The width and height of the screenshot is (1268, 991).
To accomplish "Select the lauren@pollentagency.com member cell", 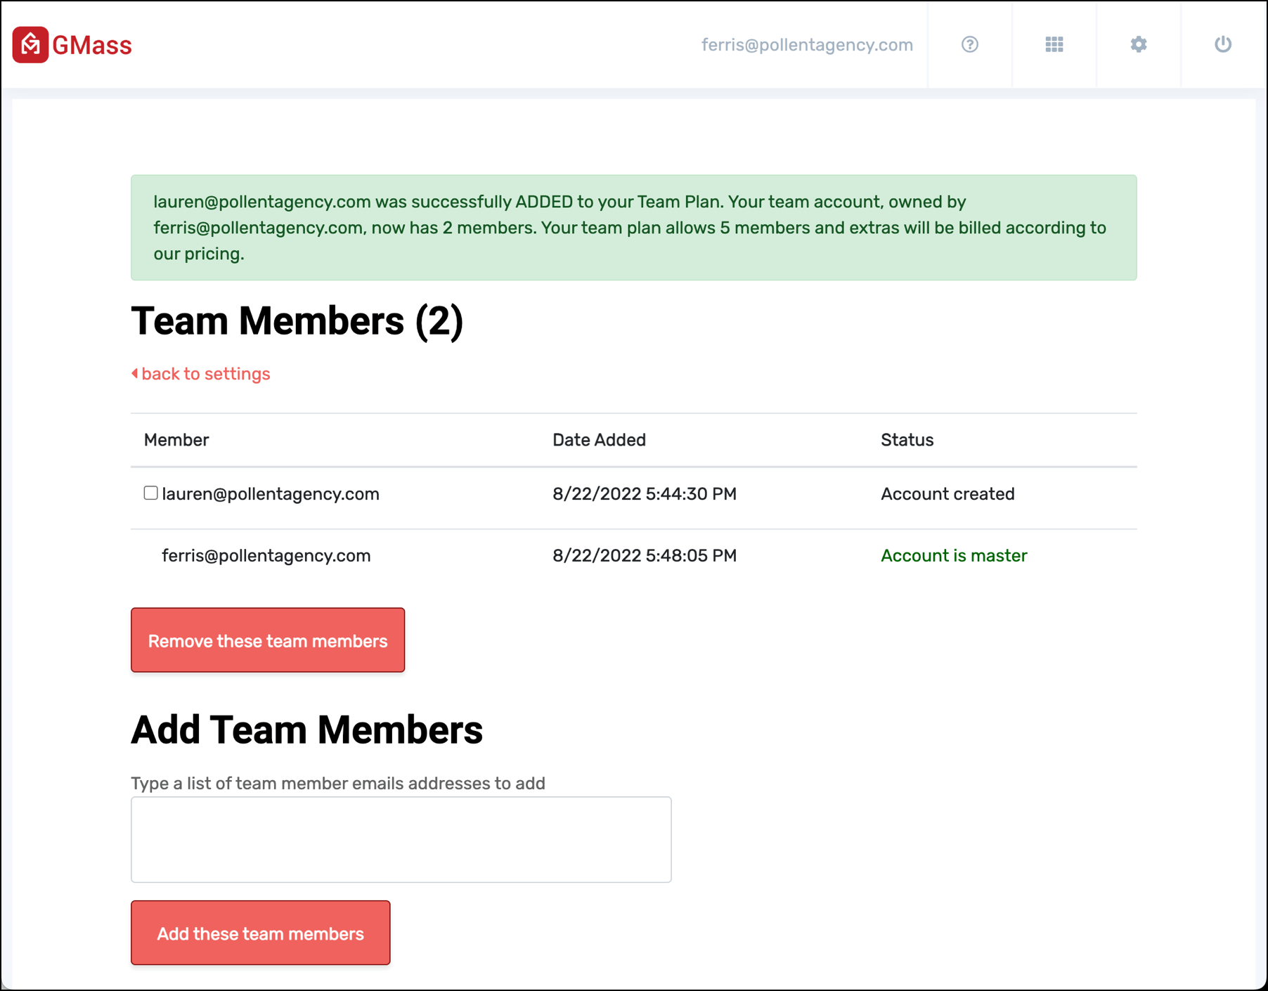I will (x=271, y=494).
